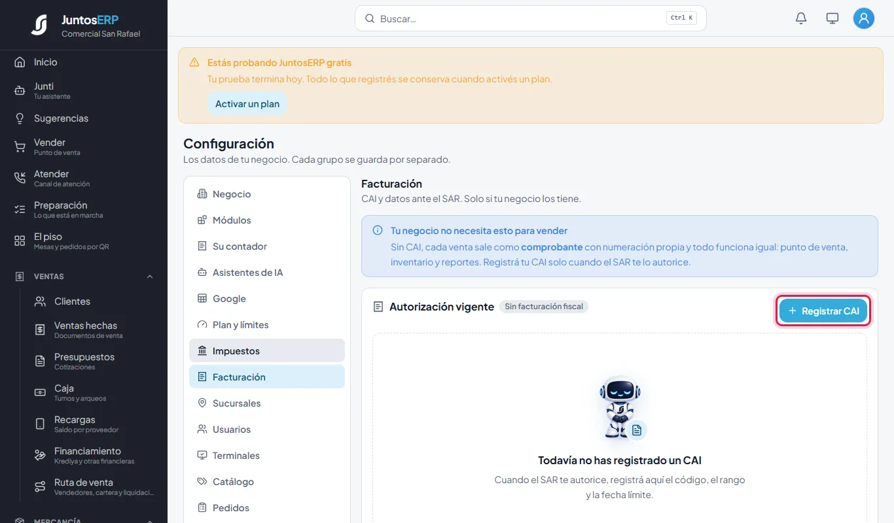
Task: Click the Ventas hechas receipt icon
Action: click(40, 330)
